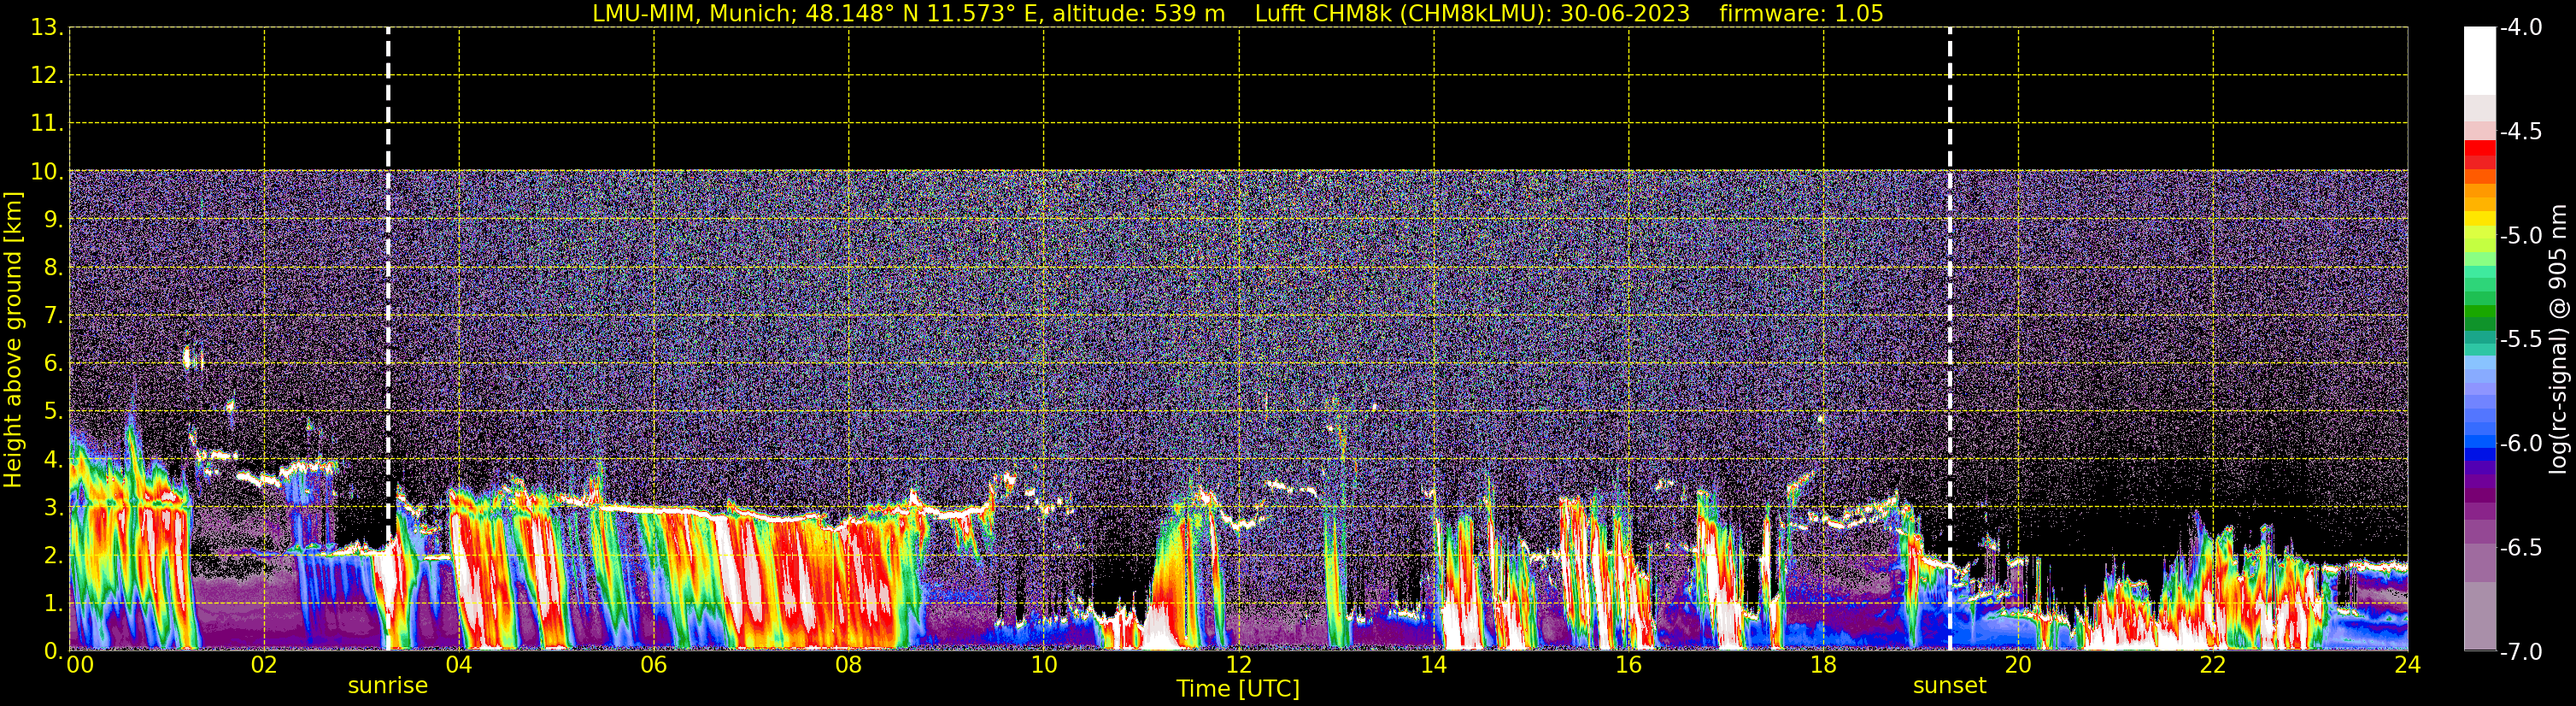Click the "16" tick label on the time axis
The width and height of the screenshot is (2576, 706).
[1629, 665]
